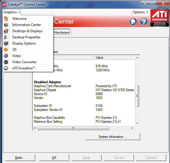Click the ATI Radeon Premium Graphics logo
The width and height of the screenshot is (170, 163).
(159, 18)
